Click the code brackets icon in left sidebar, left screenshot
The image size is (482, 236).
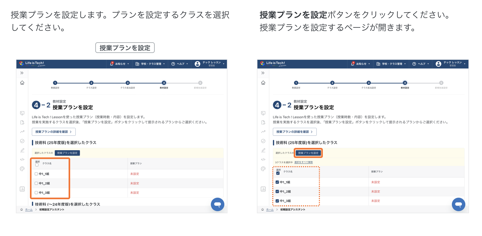click(x=22, y=160)
